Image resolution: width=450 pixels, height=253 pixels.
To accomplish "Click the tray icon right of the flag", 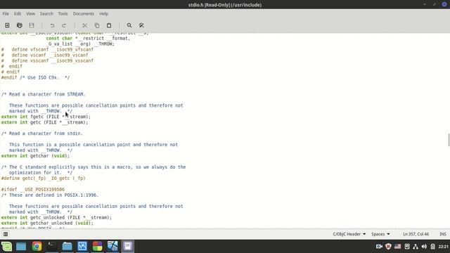I will tap(407, 247).
